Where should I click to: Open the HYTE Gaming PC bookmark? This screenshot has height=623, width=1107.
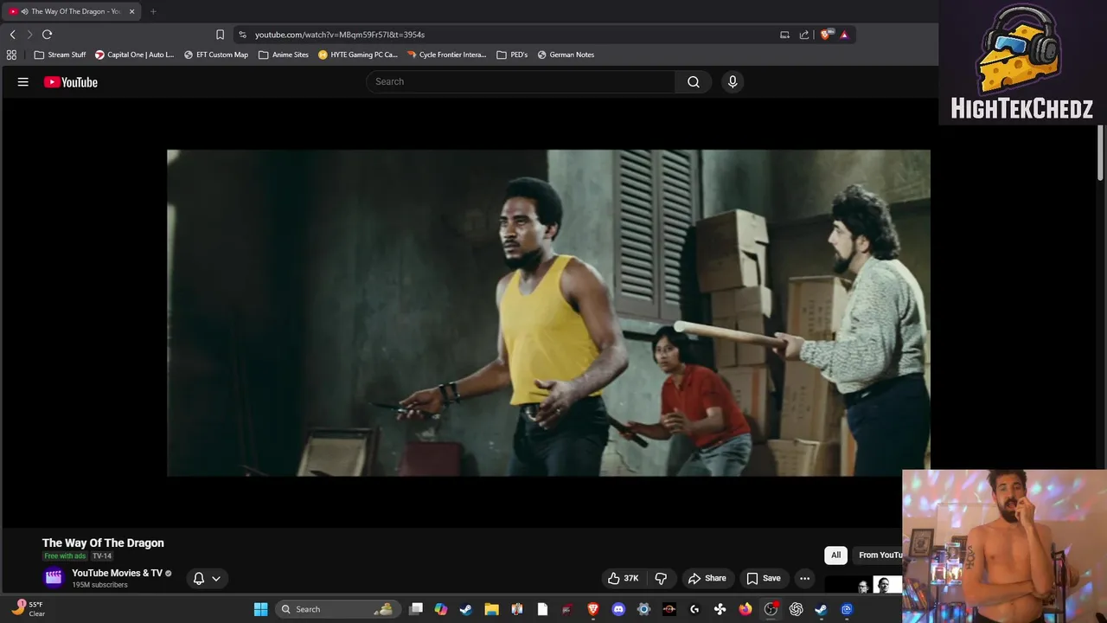tap(358, 55)
